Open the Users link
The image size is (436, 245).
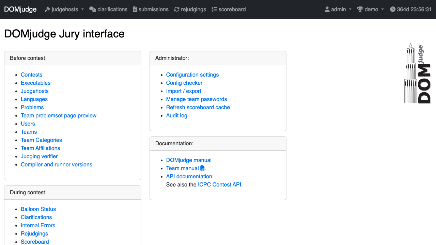28,124
